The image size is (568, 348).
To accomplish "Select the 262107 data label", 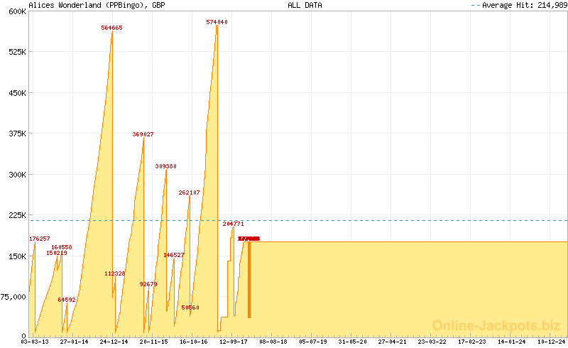I will point(189,192).
